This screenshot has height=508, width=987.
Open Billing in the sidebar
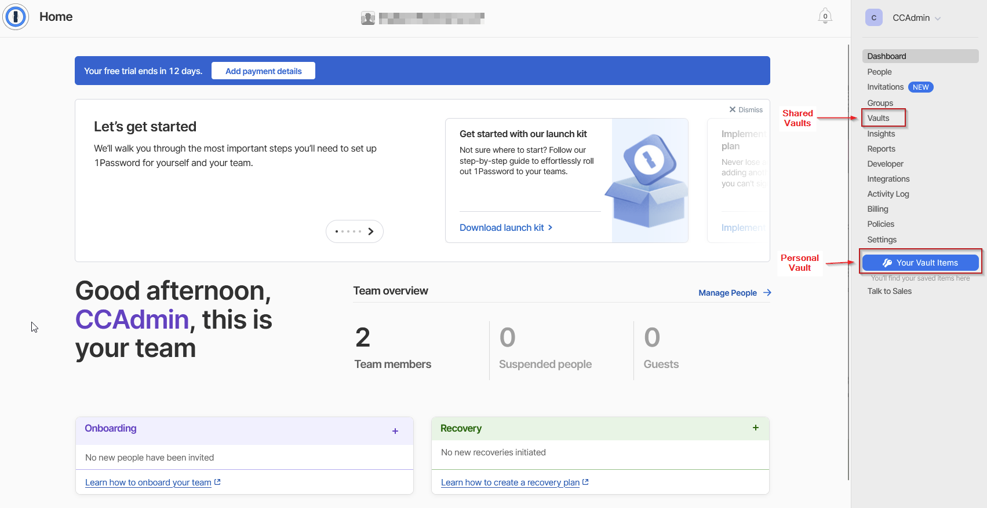(877, 209)
